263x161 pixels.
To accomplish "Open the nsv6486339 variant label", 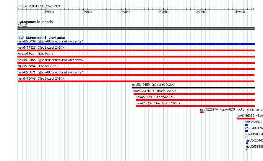I will [x=250, y=116].
